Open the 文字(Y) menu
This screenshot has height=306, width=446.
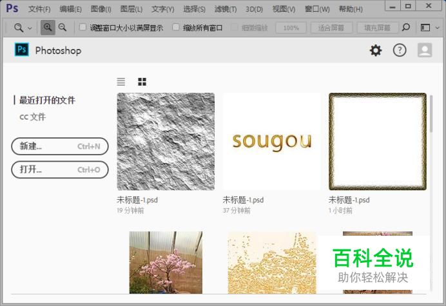pyautogui.click(x=162, y=9)
